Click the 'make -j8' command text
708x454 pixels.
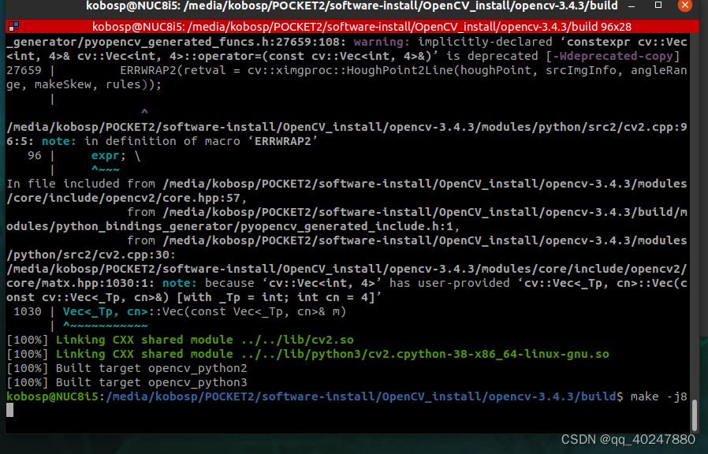click(658, 396)
